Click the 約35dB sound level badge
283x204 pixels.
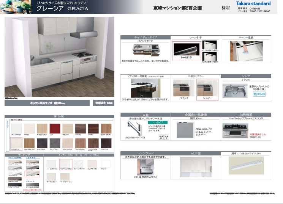coord(259,94)
